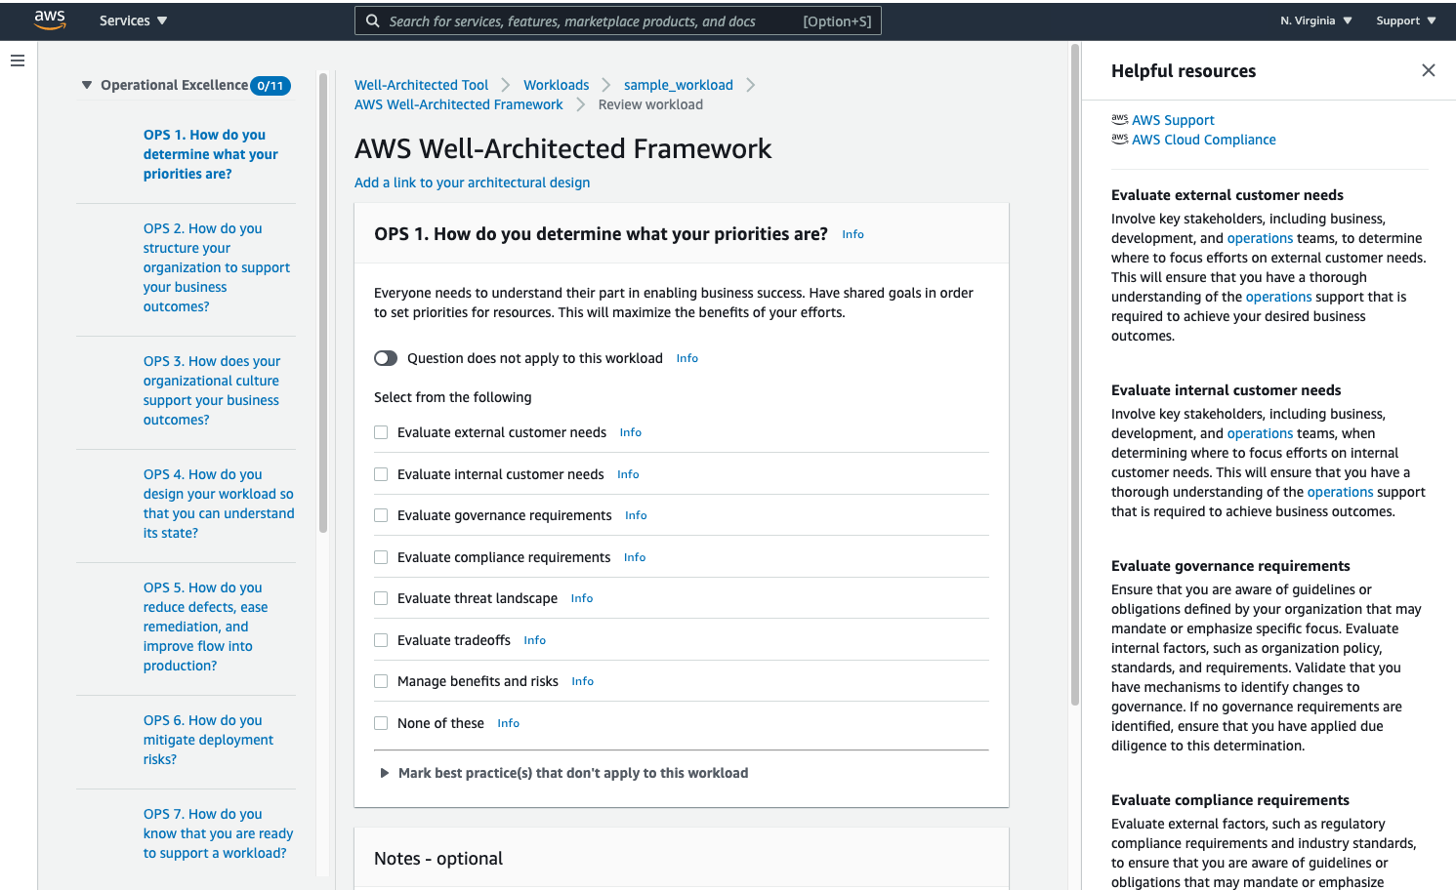
Task: Toggle Question does not apply to this workload
Action: 386,358
